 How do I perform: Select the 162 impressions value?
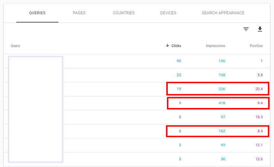point(222,131)
